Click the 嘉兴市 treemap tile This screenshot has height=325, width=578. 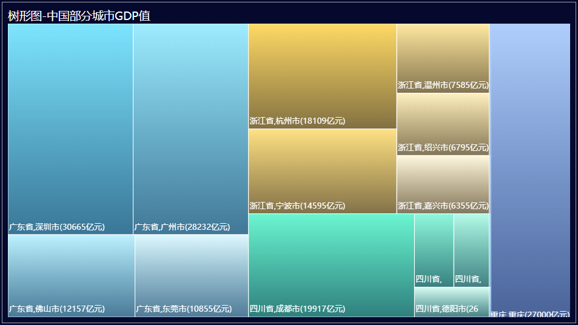pos(443,184)
